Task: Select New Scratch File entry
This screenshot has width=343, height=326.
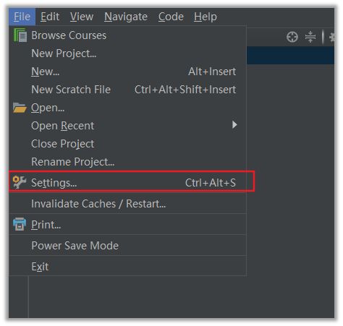Action: tap(127, 90)
